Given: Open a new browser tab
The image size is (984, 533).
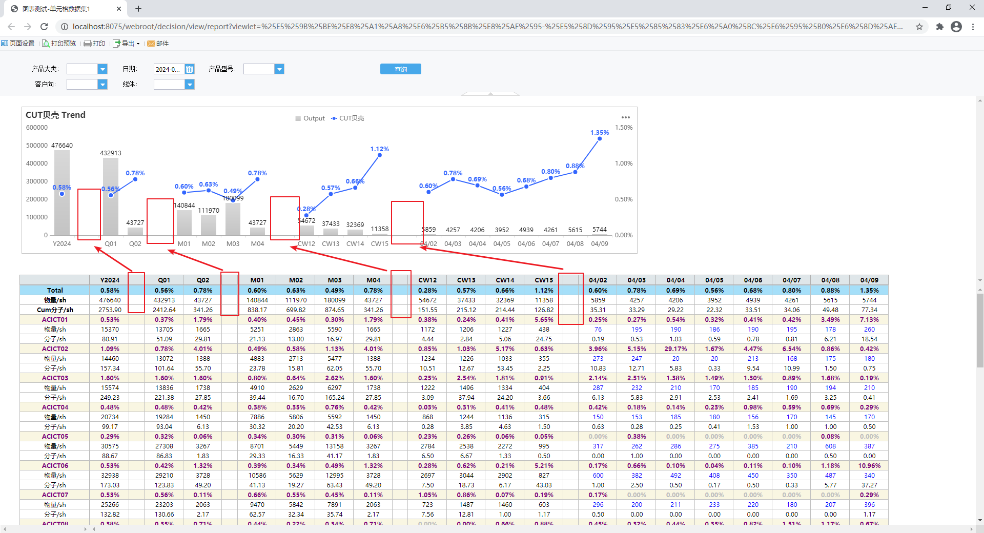Looking at the screenshot, I should pyautogui.click(x=138, y=9).
